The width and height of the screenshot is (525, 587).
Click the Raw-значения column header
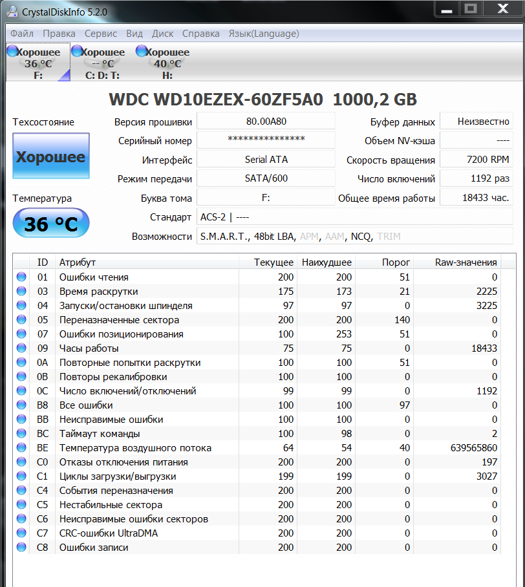pos(457,262)
